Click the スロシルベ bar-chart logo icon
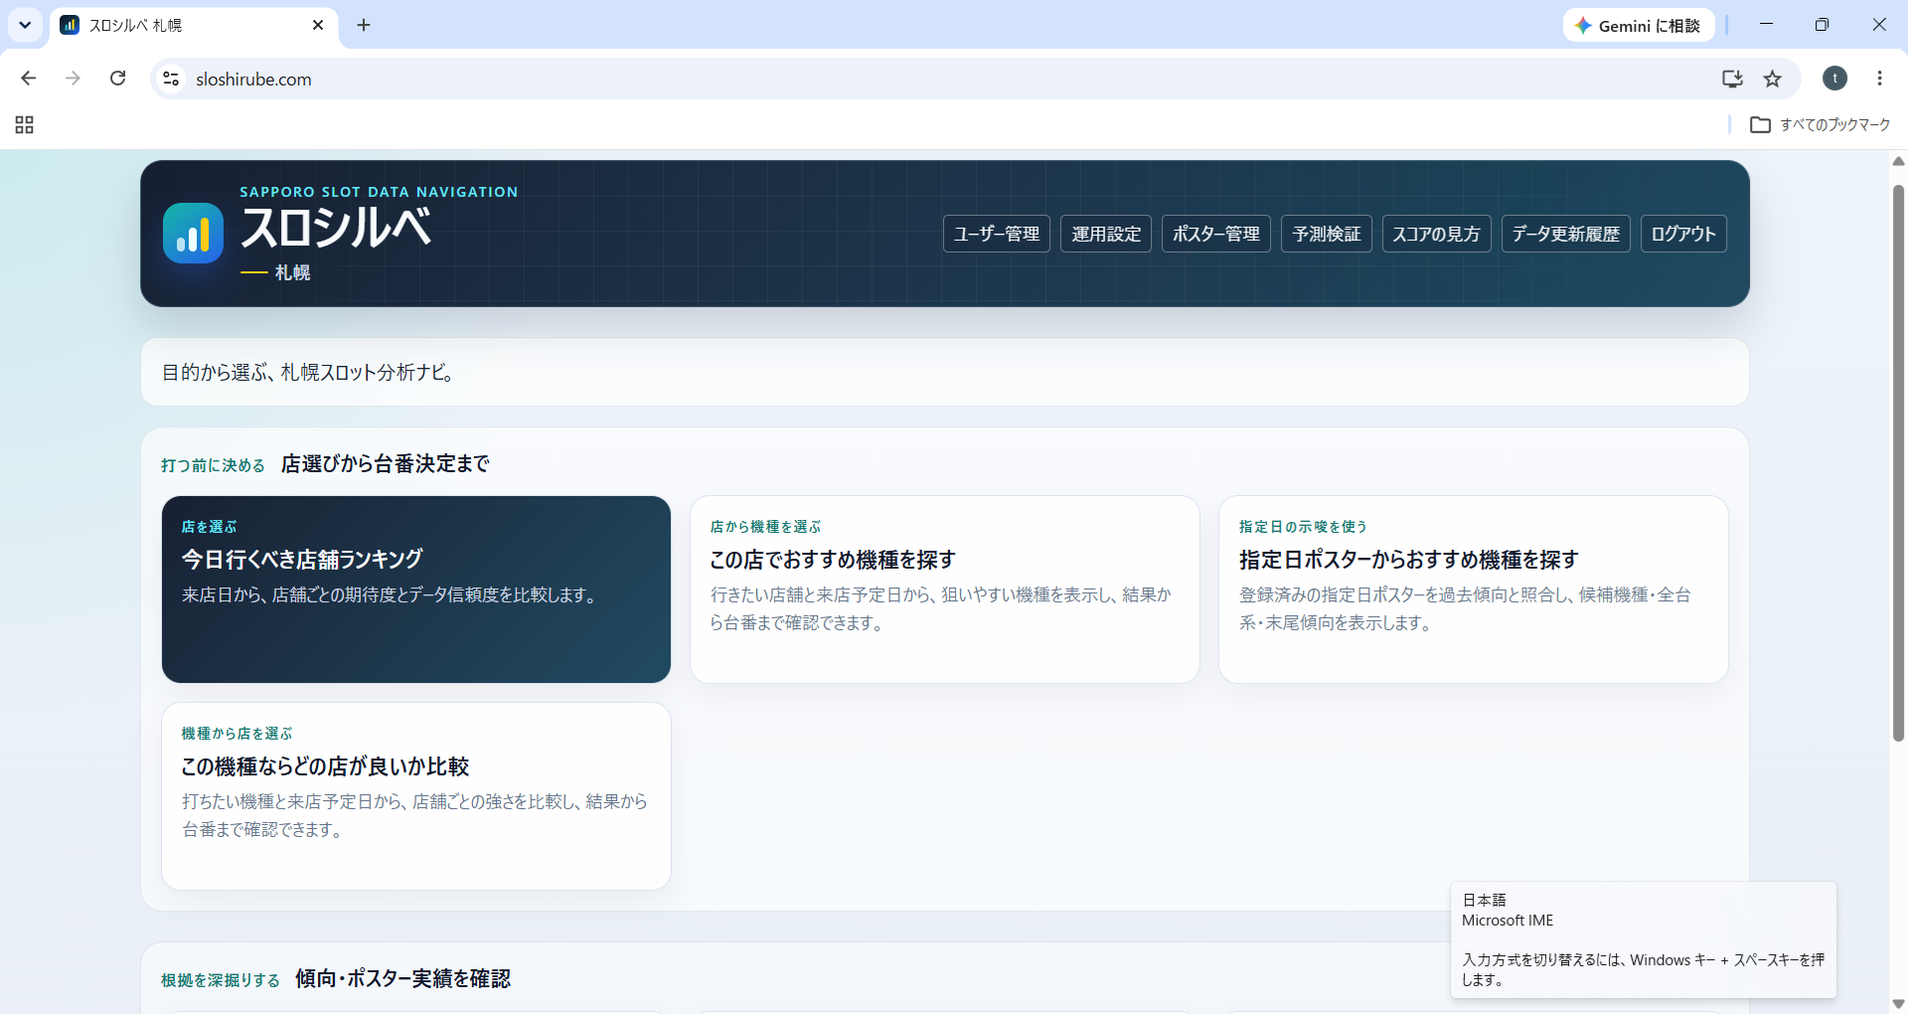This screenshot has width=1908, height=1014. click(193, 234)
